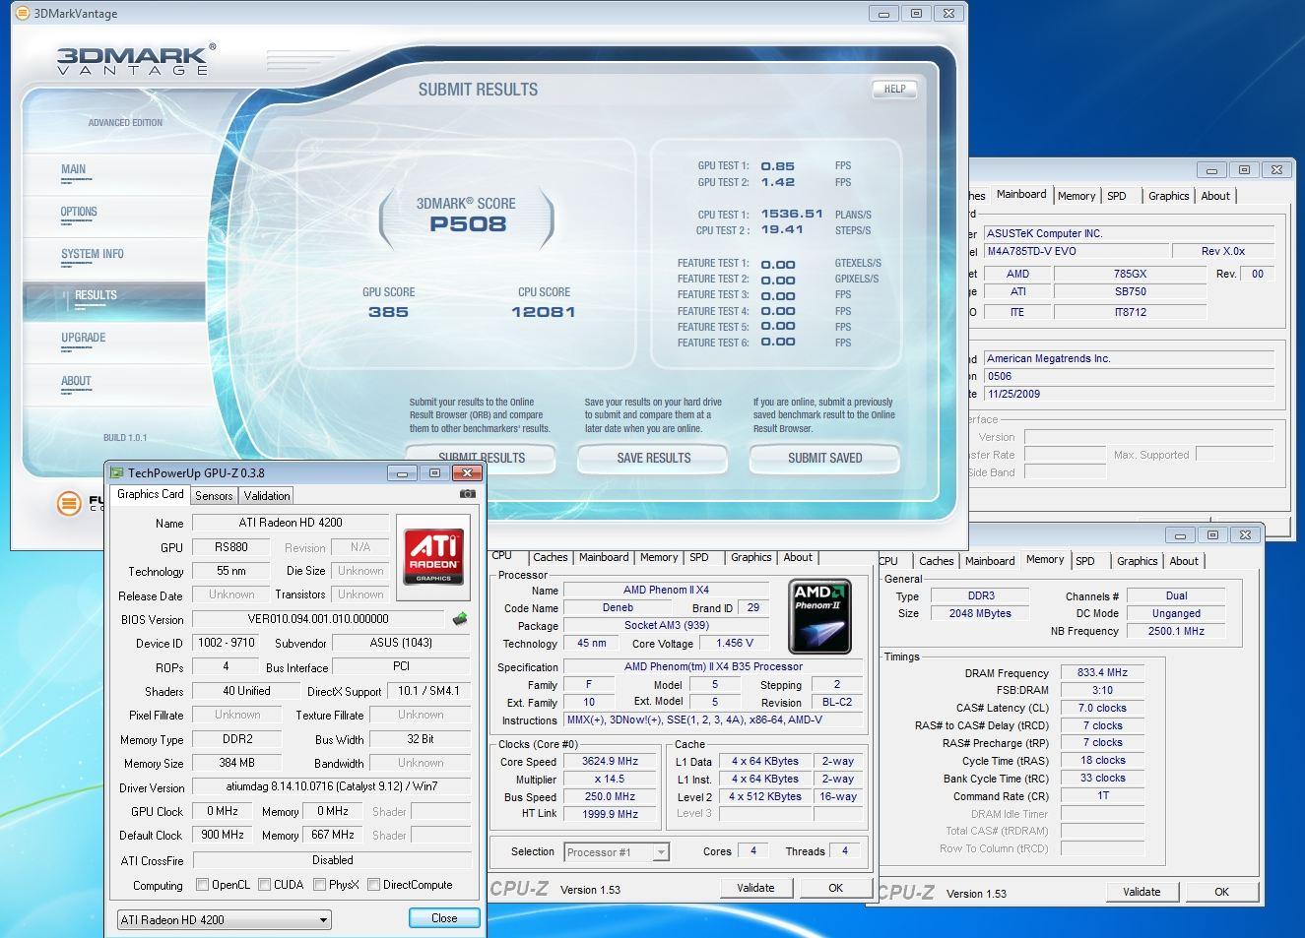Click the Driver Version field in GPU-Z
Screen dimensions: 1305x938
click(330, 786)
